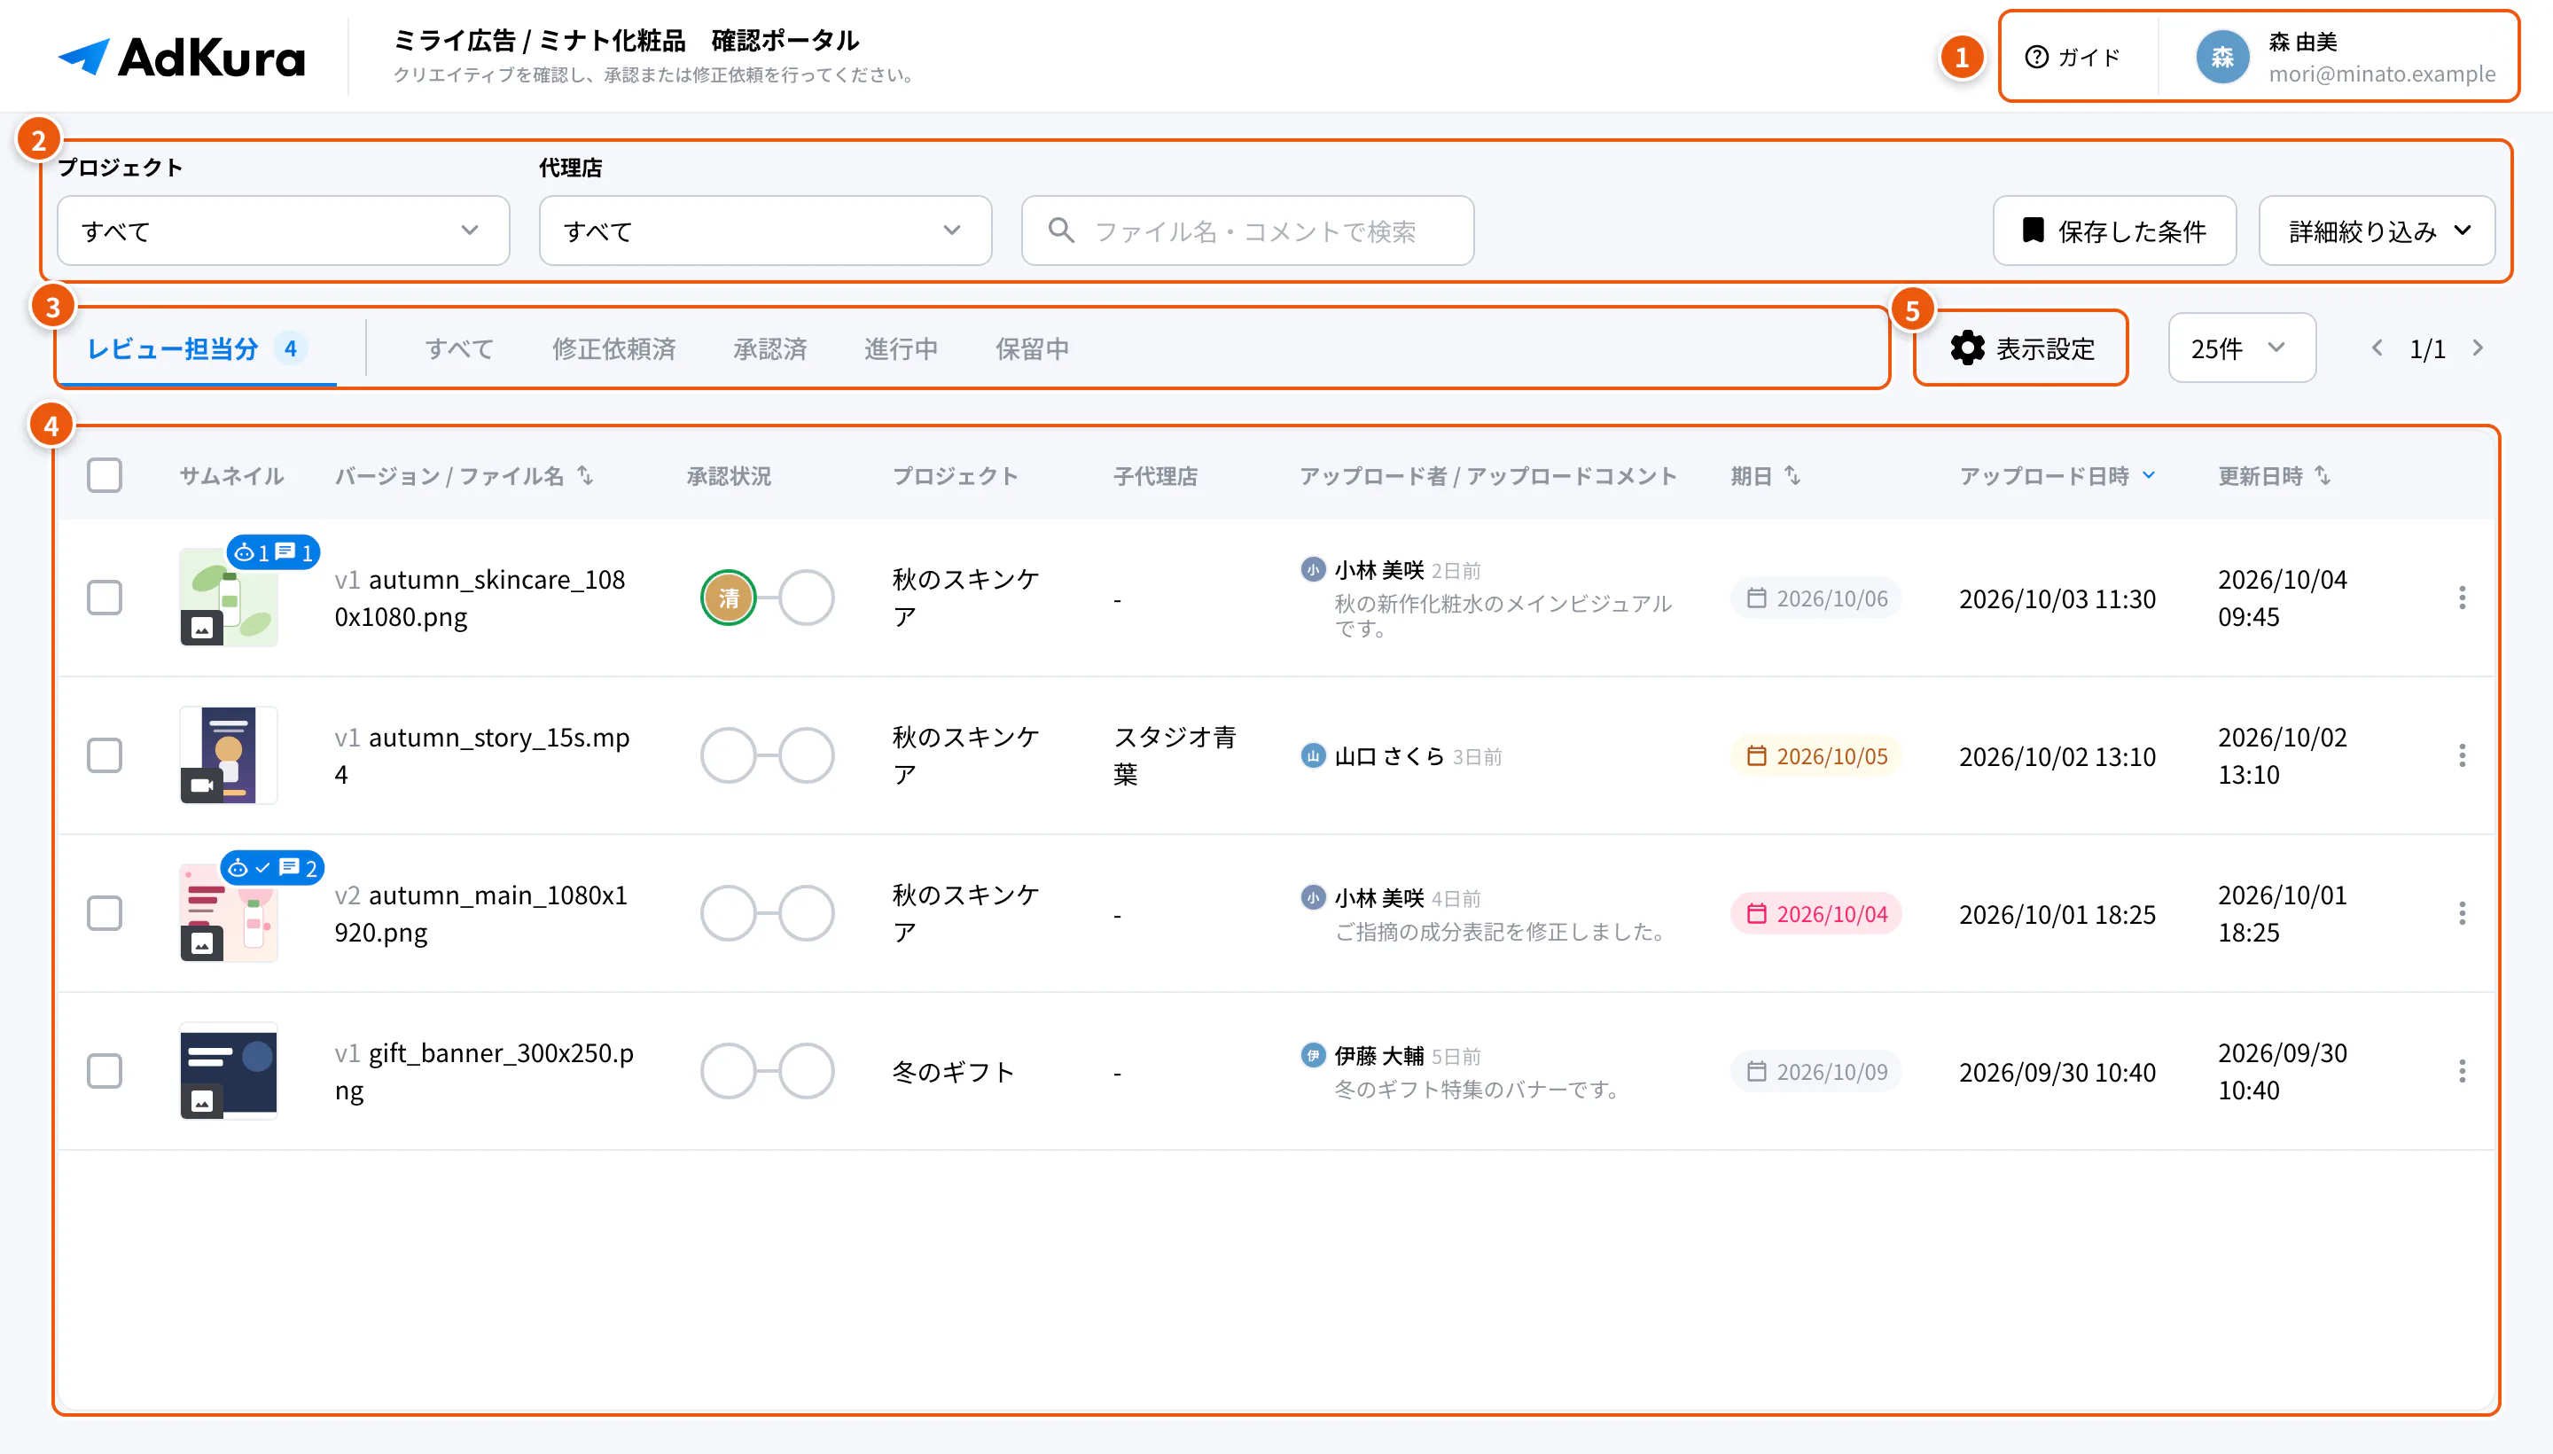This screenshot has height=1454, width=2553.
Task: Sort by バージョン / ファイル名 column
Action: pos(465,475)
